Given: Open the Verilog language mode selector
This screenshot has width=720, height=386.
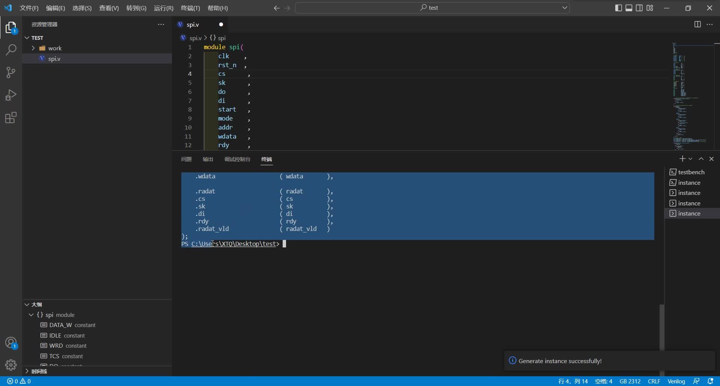Looking at the screenshot, I should [676, 381].
